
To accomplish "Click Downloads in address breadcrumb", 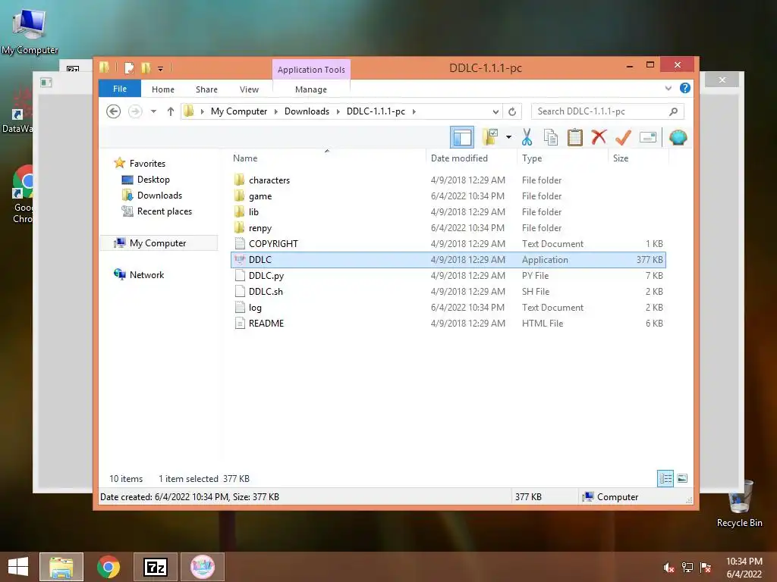I will click(x=307, y=111).
